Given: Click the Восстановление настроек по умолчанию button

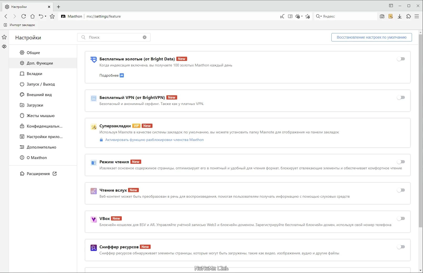Looking at the screenshot, I should pyautogui.click(x=371, y=37).
